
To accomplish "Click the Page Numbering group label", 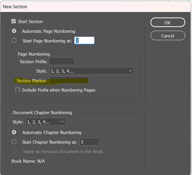I will 34,54.
